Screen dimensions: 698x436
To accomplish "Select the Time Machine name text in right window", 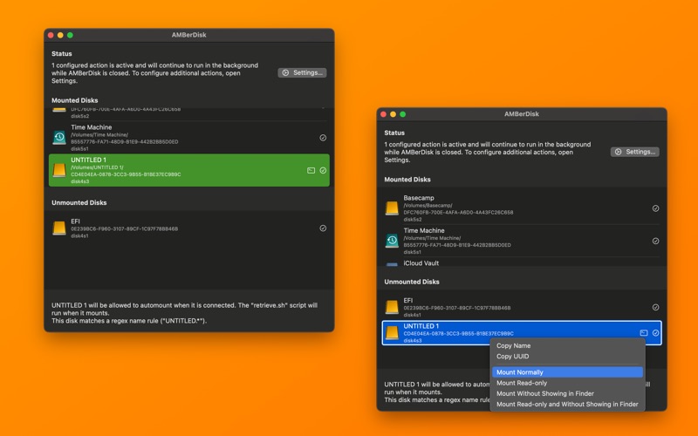I will click(x=424, y=230).
